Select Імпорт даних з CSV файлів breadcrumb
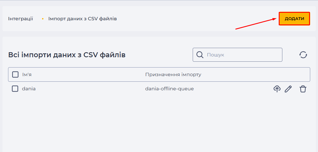 (x=82, y=19)
